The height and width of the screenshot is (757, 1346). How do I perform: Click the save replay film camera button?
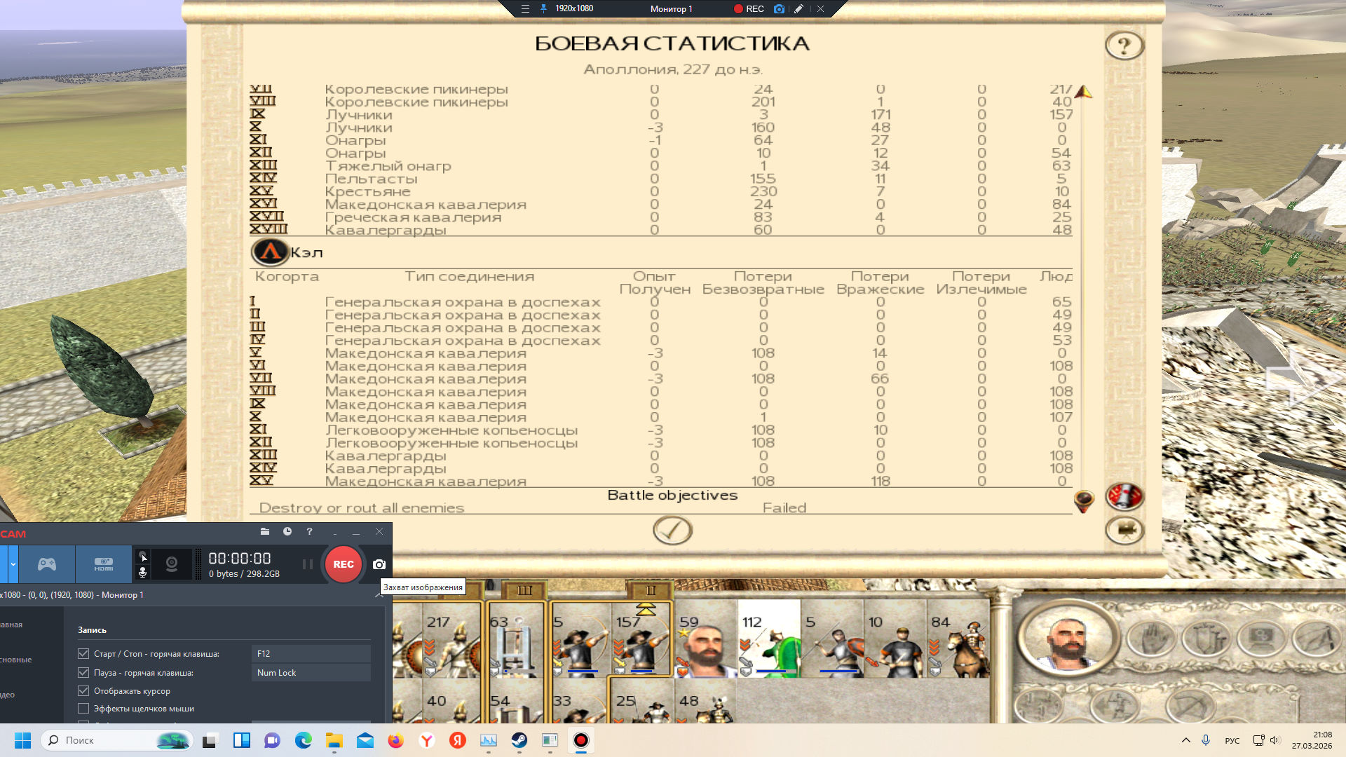click(1124, 530)
